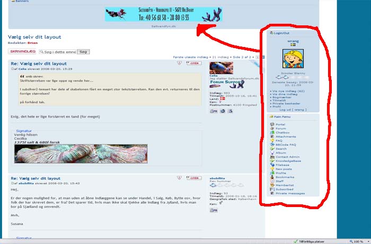
Task: Open the Chatbox from the sidebar menu
Action: (281, 133)
